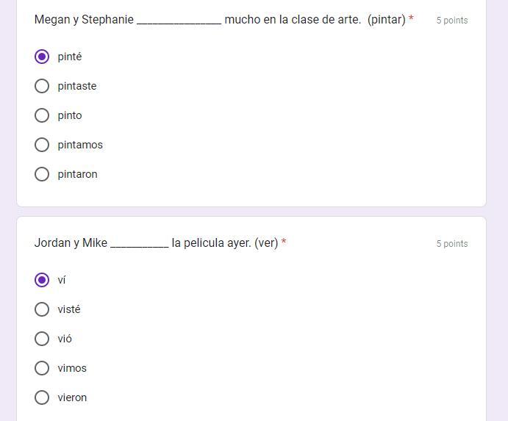Click the 'vieron' answer label text

tap(72, 397)
